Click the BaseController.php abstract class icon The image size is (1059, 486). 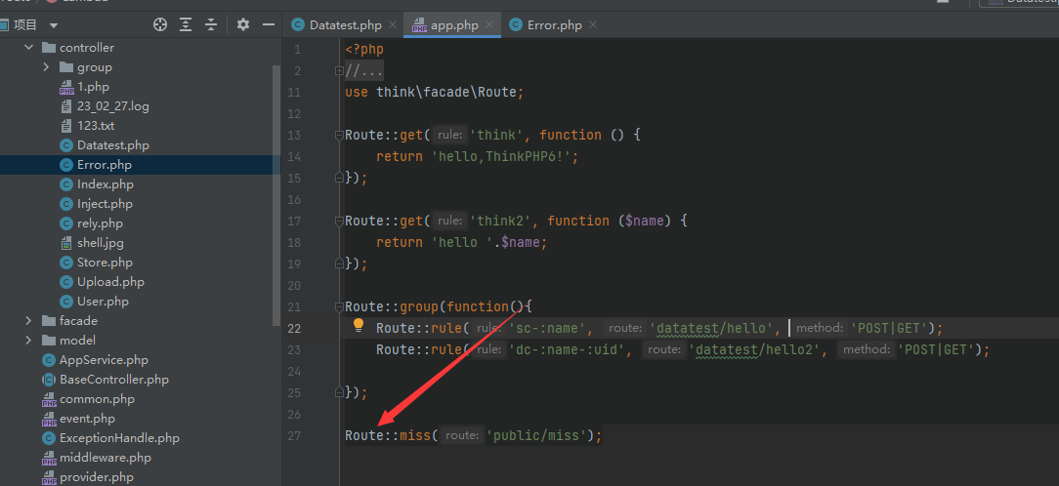49,380
